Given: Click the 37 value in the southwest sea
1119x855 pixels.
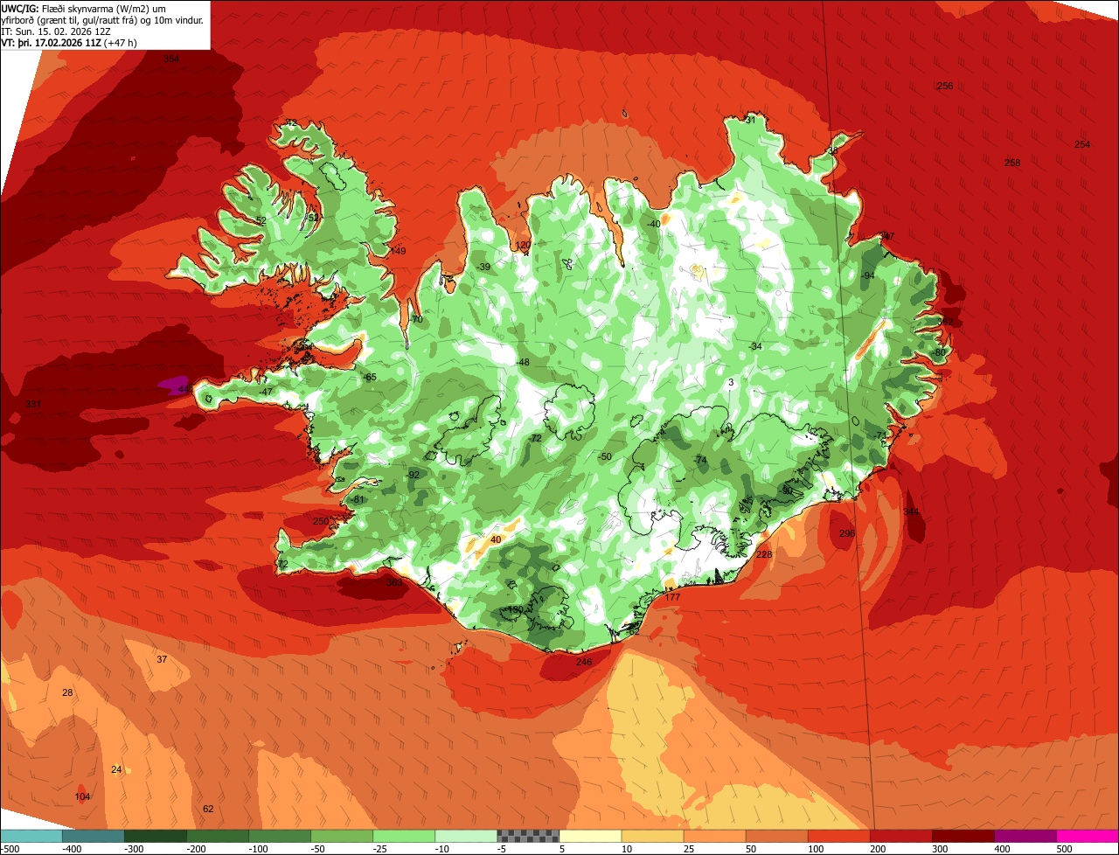Looking at the screenshot, I should click(x=162, y=659).
